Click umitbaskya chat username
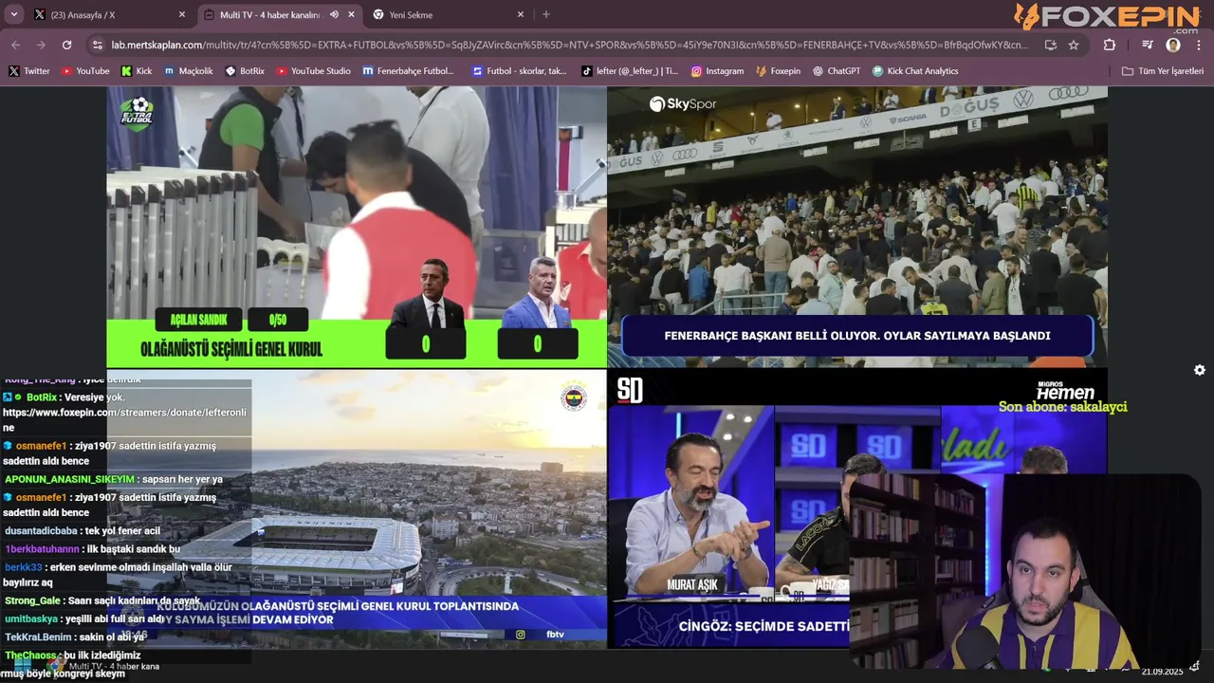 (x=31, y=618)
